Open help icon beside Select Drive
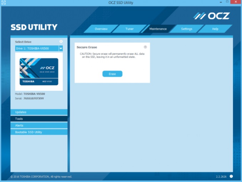This screenshot has width=242, height=182. coord(61,42)
